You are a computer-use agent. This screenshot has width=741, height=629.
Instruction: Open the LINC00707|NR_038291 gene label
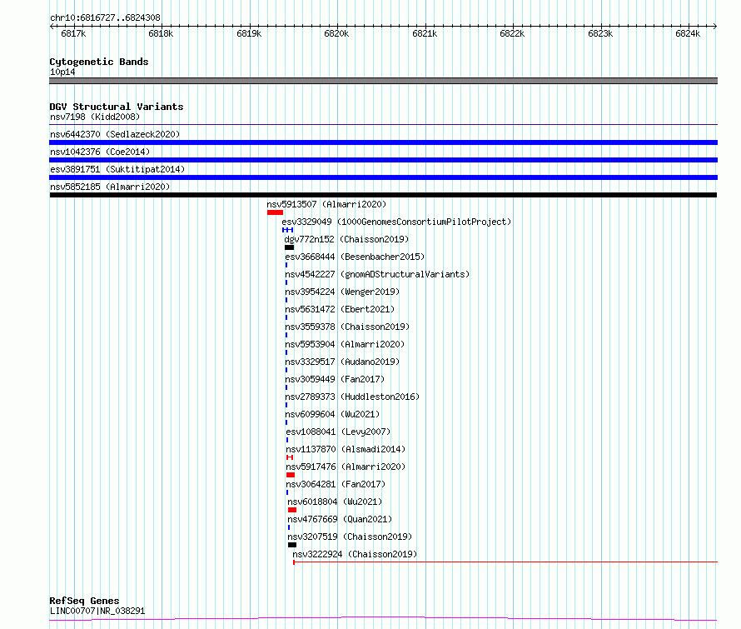(97, 611)
